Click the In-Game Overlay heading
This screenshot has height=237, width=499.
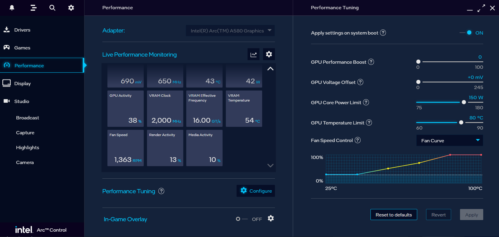point(126,219)
